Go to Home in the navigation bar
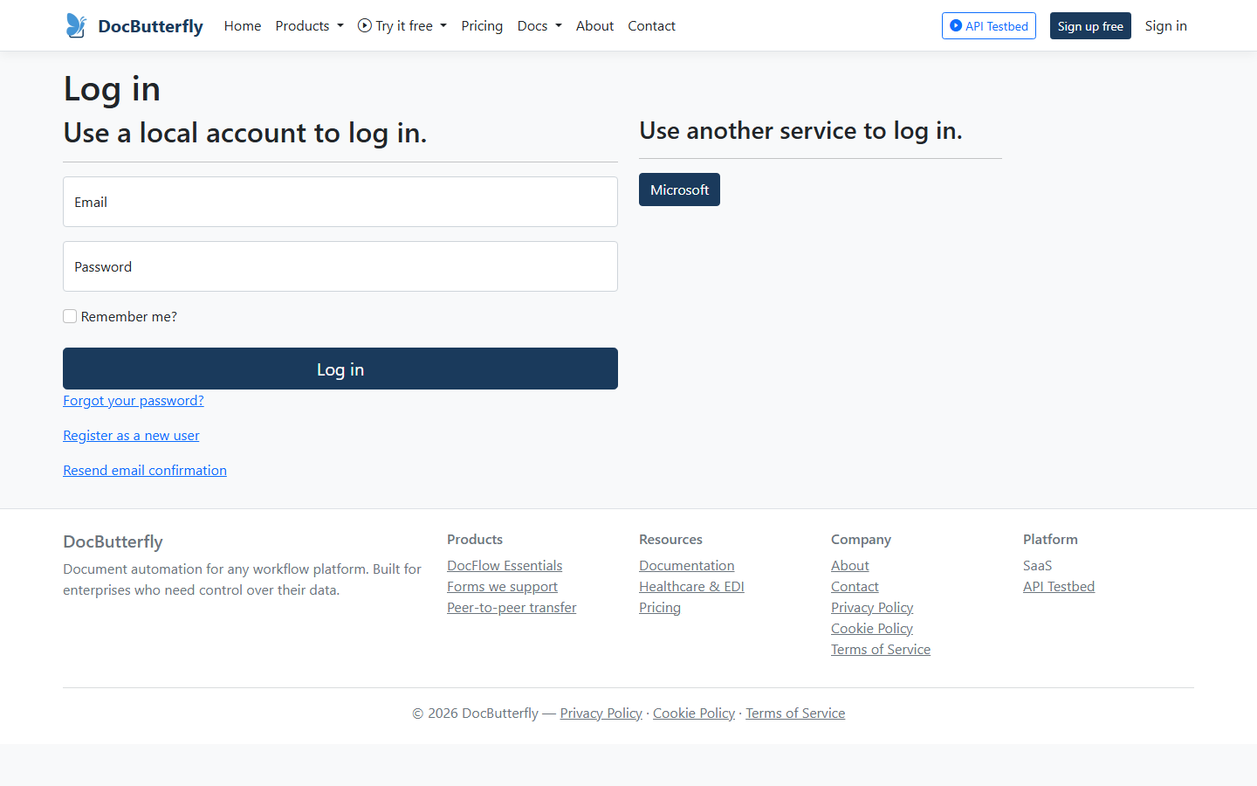This screenshot has height=786, width=1257. 243,26
